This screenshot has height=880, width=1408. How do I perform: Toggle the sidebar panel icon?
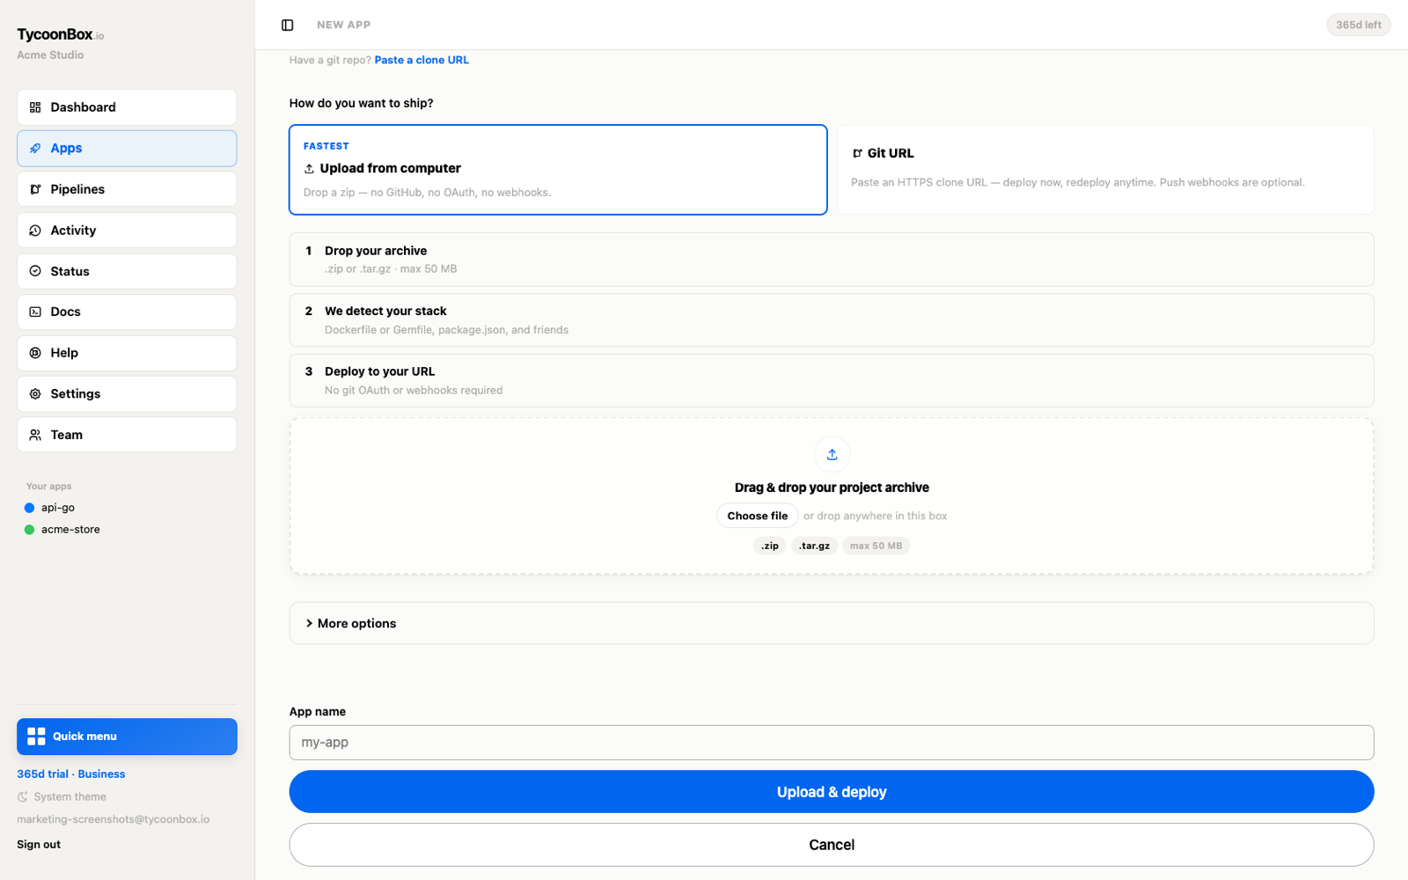coord(287,25)
